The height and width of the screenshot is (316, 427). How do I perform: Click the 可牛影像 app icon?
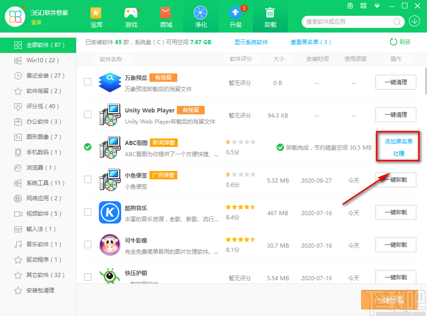[110, 245]
